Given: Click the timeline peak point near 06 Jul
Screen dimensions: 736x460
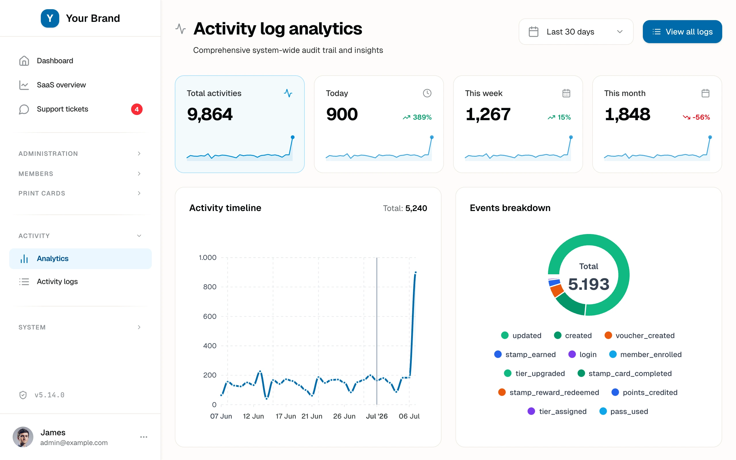Looking at the screenshot, I should (415, 272).
